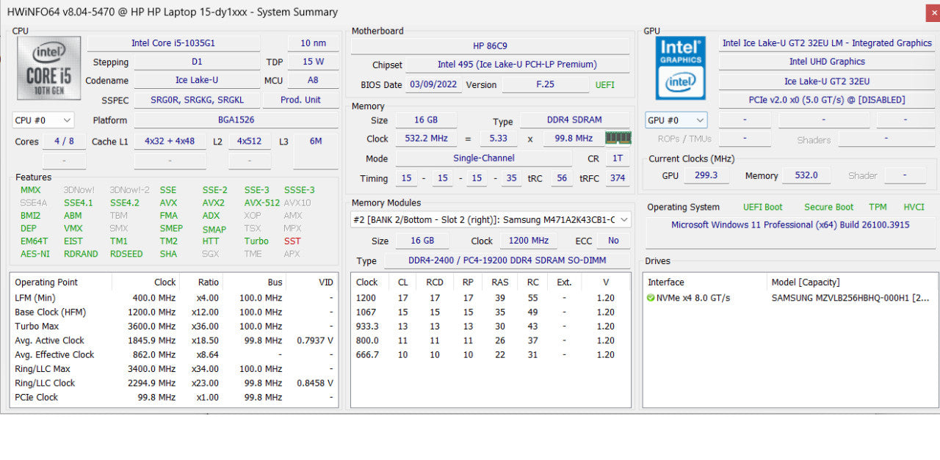Click the 1200 memory timing row
This screenshot has height=460, width=940.
tap(491, 298)
